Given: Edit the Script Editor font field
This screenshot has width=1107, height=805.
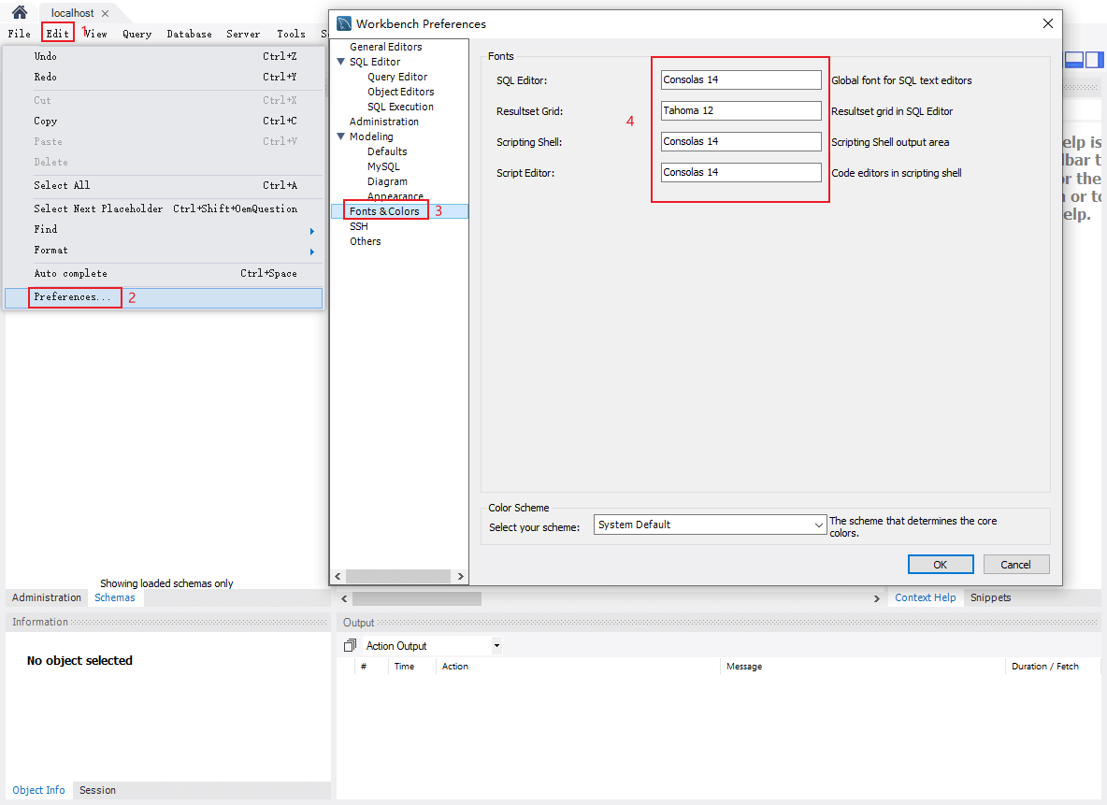Looking at the screenshot, I should [x=741, y=172].
